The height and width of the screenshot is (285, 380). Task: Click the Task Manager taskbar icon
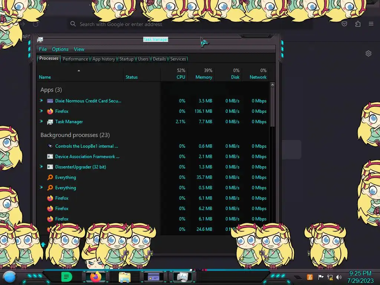(x=182, y=277)
